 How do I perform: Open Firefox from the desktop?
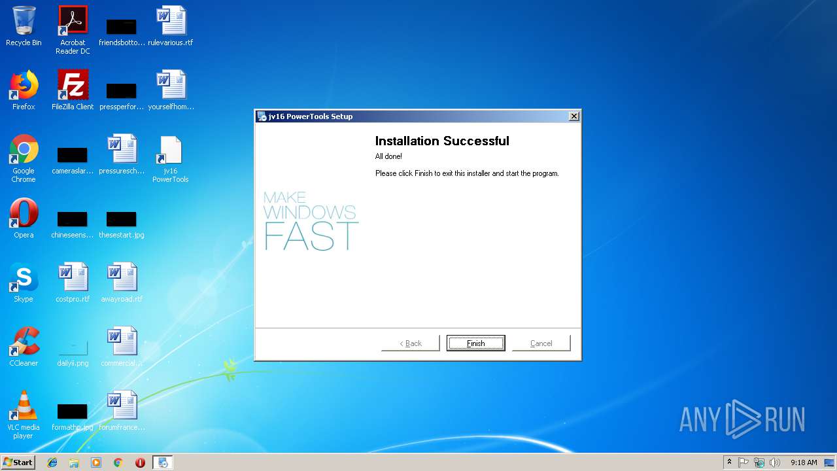[24, 90]
